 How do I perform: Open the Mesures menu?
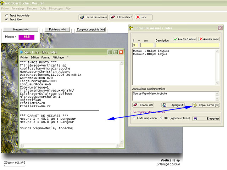tap(32, 8)
